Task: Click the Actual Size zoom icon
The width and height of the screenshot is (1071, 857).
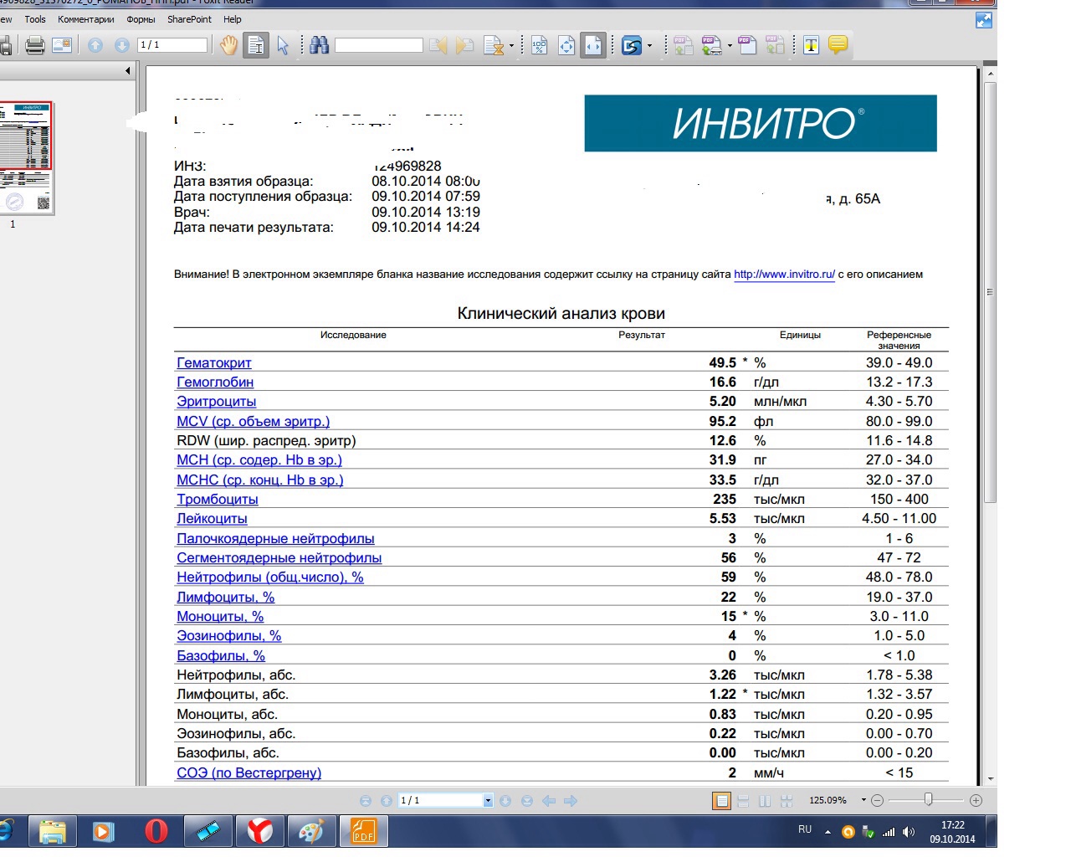Action: 540,45
